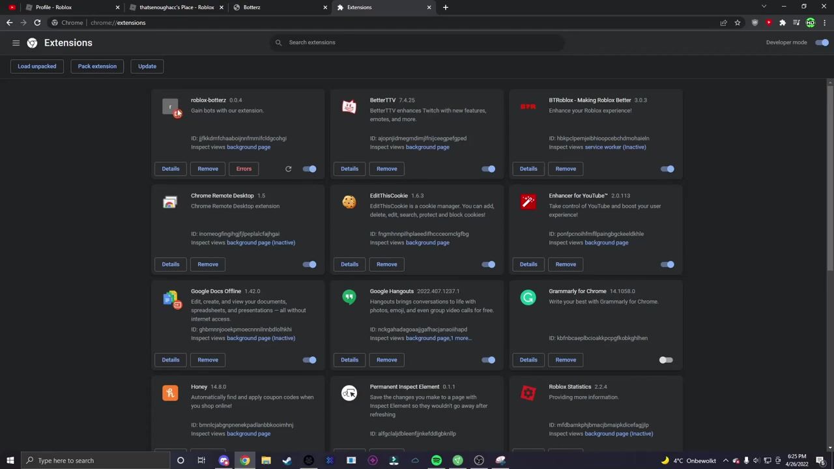Open Google Hangouts '1 more…' link
Image resolution: width=834 pixels, height=469 pixels.
pos(462,338)
